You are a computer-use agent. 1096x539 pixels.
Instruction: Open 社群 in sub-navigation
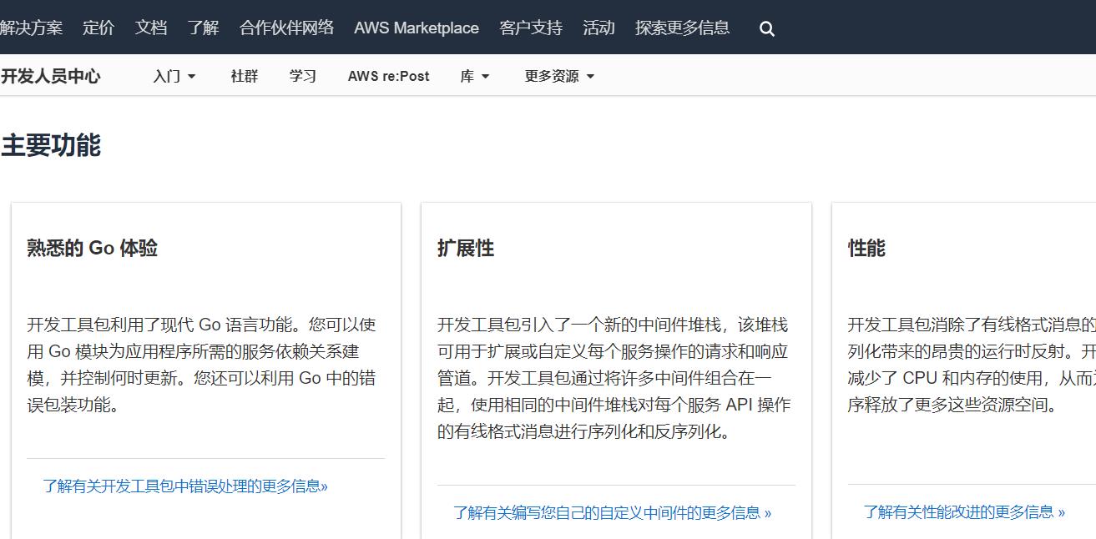(245, 76)
